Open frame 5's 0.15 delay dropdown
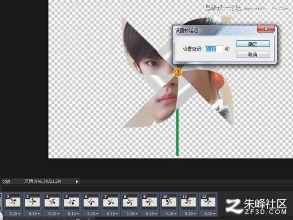 coord(73,213)
